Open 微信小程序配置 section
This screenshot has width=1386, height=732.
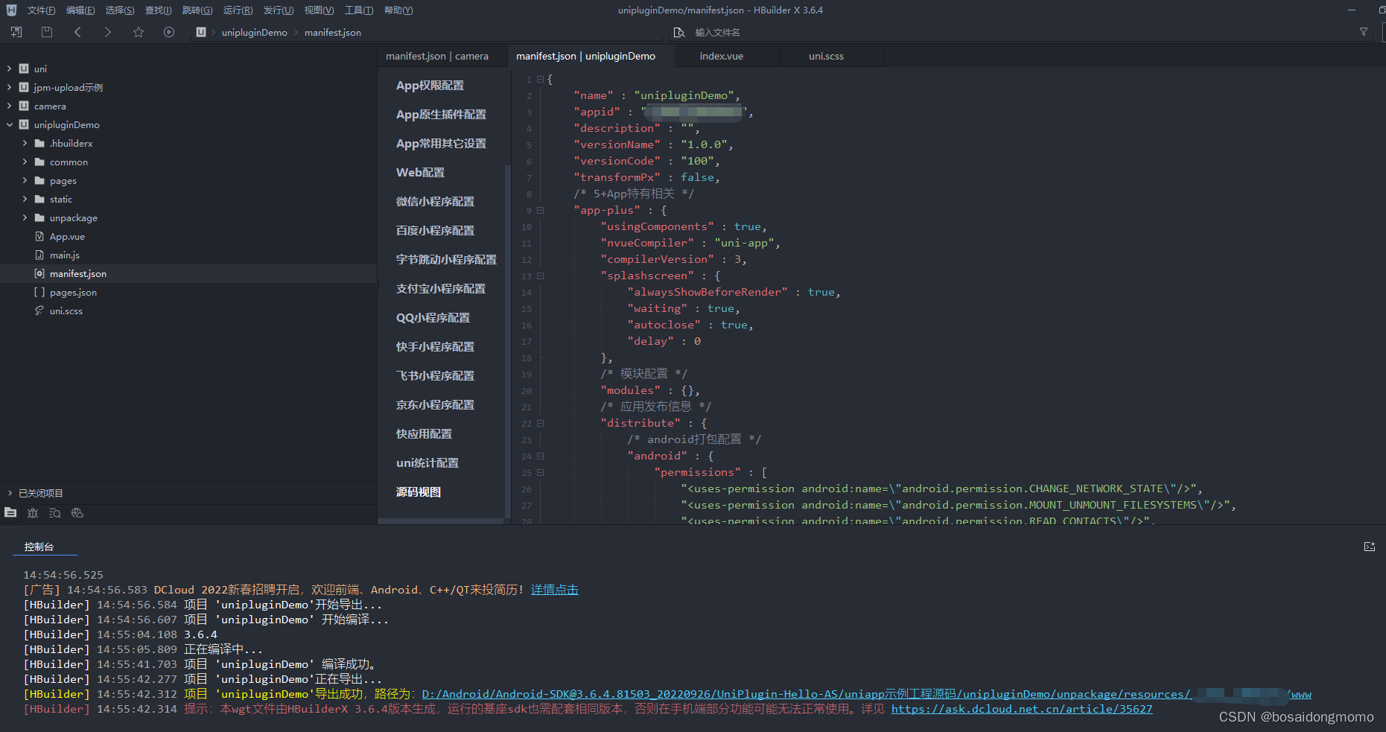tap(435, 202)
